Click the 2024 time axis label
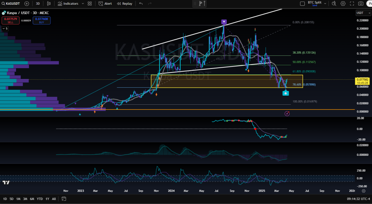 tap(171, 191)
